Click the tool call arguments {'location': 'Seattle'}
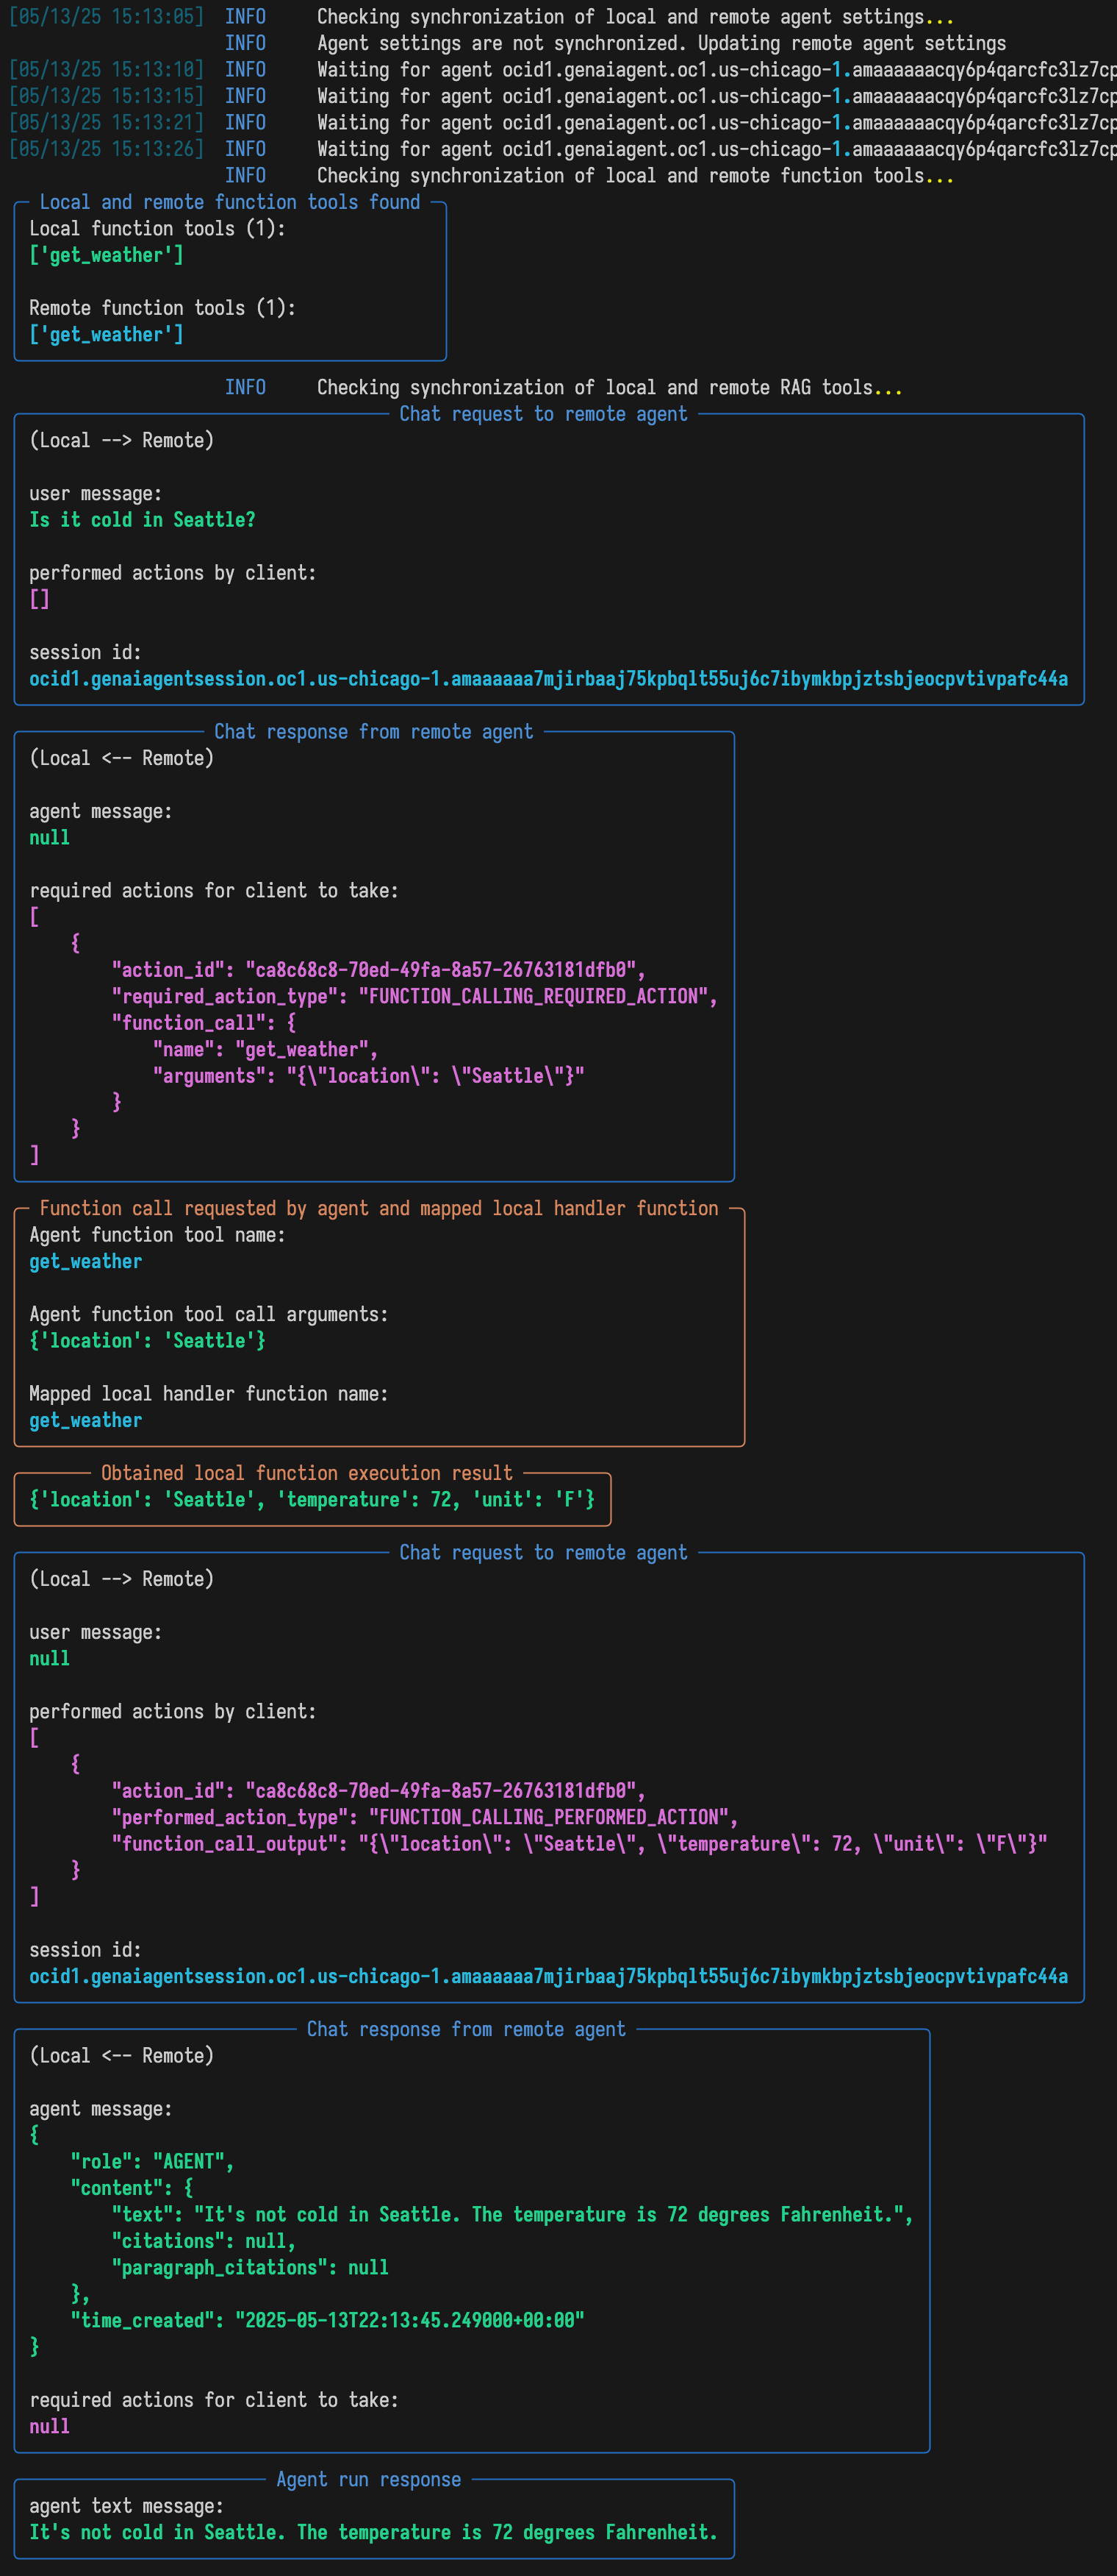 (x=147, y=1340)
